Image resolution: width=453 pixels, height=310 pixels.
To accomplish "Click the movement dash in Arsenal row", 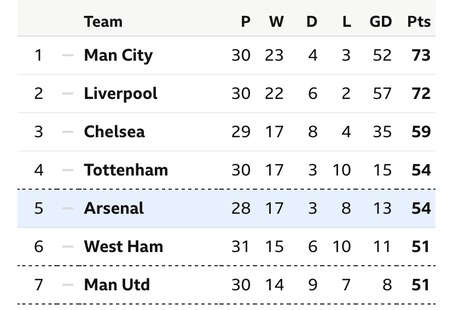I will (x=68, y=208).
